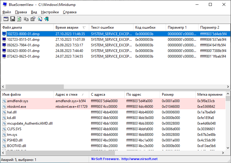The width and height of the screenshot is (231, 163).
Task: Click the amdfendr.sys file icon
Action: [x=4, y=101]
